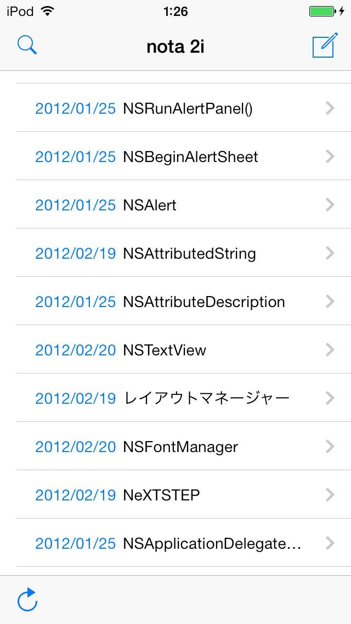Expand NSFontManager row chevron
The image size is (351, 624).
coord(330,447)
